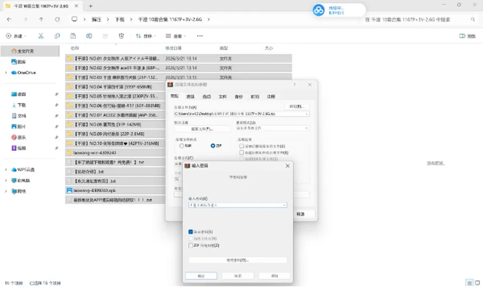Click Browse button in archive dialog
Screen dimensions: 483x287
pos(297,106)
